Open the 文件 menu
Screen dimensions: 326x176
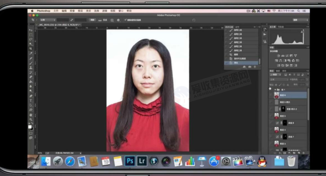click(x=56, y=11)
